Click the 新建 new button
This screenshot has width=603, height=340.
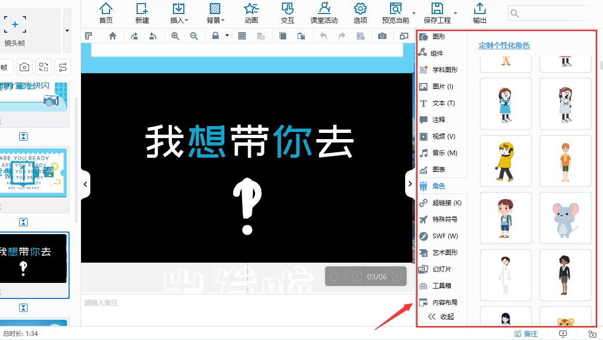(142, 13)
